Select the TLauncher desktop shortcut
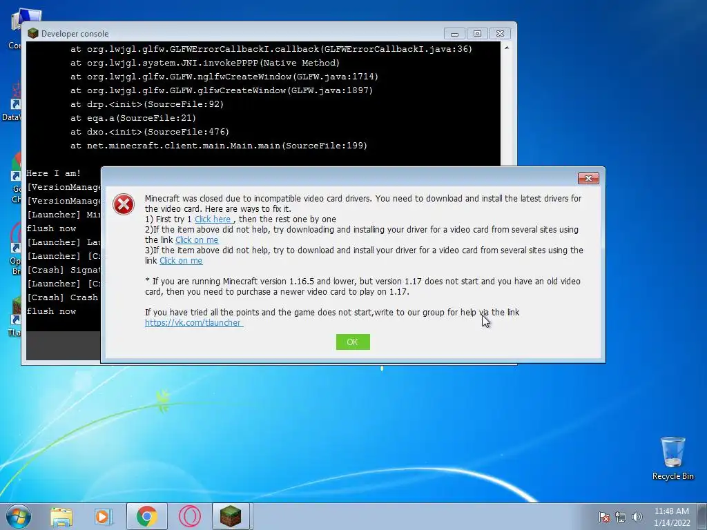Image resolution: width=707 pixels, height=530 pixels. (15, 317)
